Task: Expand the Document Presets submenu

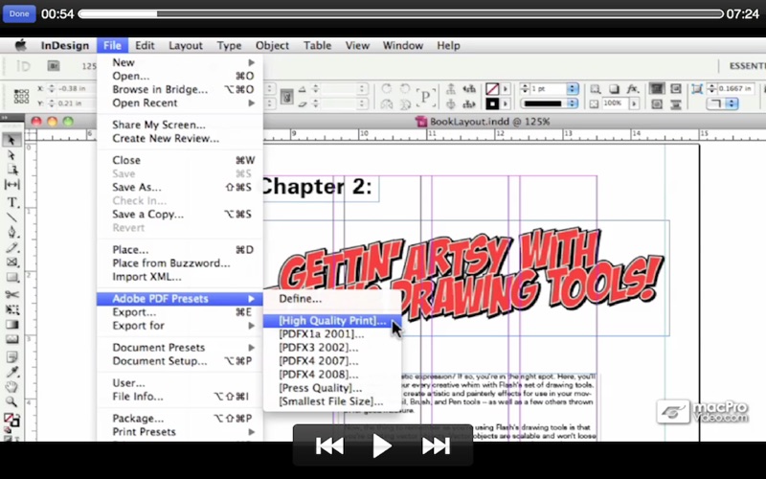Action: [251, 348]
